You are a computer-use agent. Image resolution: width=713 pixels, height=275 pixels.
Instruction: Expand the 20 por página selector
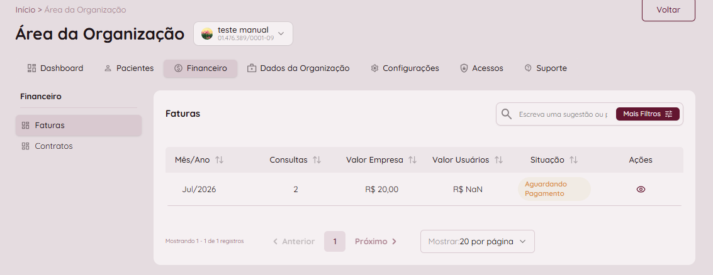tap(478, 242)
